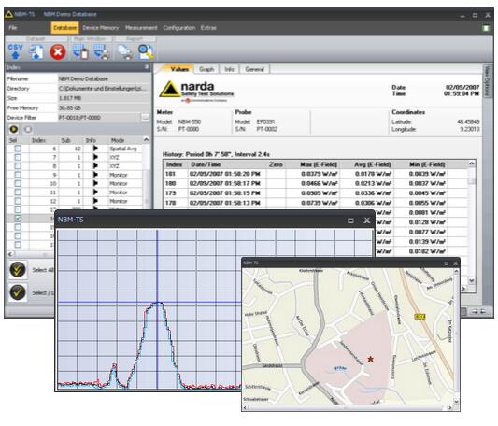Image resolution: width=498 pixels, height=426 pixels.
Task: Maximize the NBM-TS graph window
Action: tap(350, 220)
